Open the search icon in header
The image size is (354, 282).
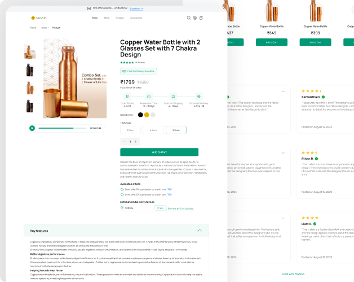[x=189, y=18]
